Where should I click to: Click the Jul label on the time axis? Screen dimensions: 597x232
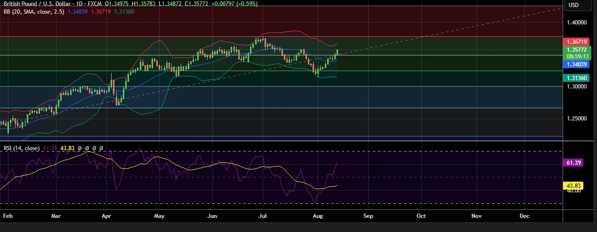264,216
